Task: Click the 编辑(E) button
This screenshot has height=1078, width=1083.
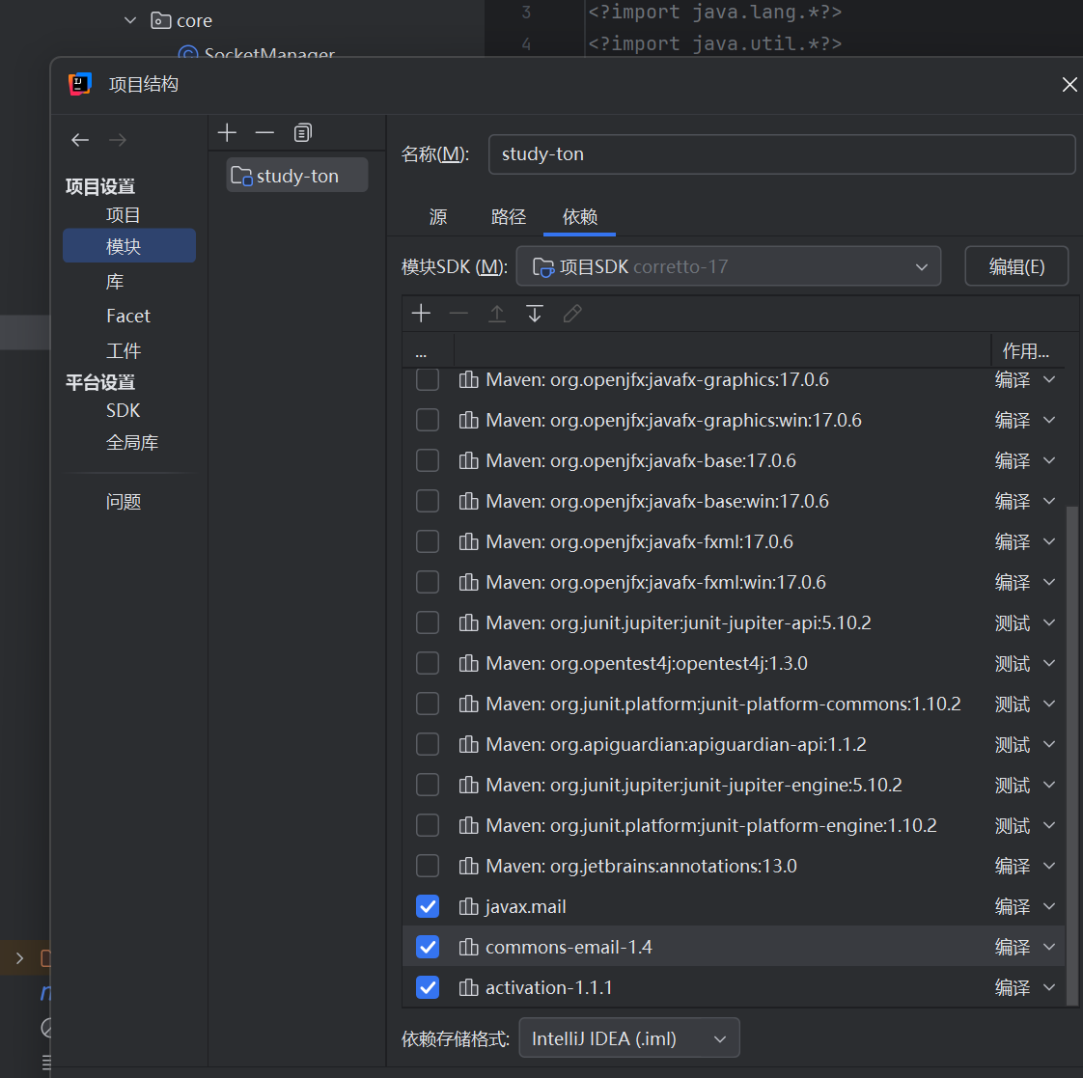Action: [x=1016, y=266]
